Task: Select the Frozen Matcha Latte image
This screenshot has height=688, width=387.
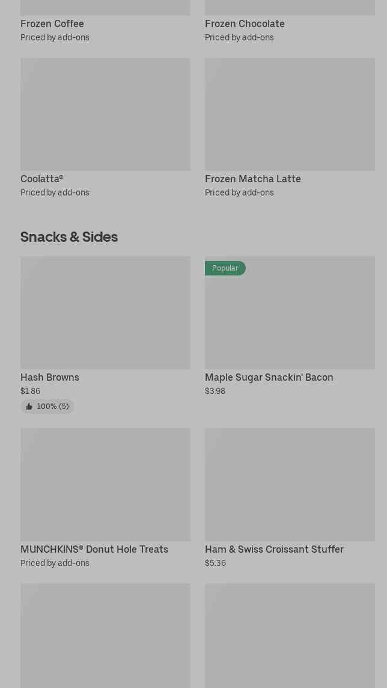Action: [x=290, y=114]
